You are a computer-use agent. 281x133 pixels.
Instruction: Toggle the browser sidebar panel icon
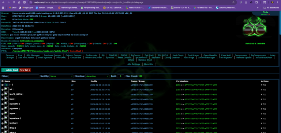pos(25,3)
